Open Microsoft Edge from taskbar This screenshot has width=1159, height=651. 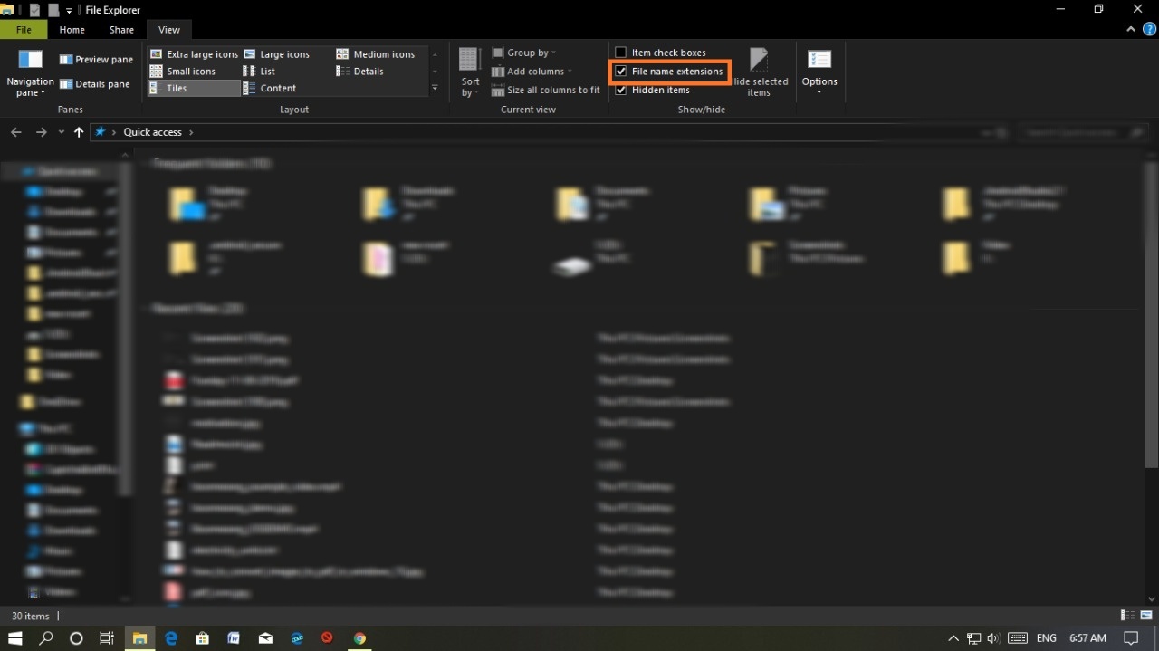[x=171, y=637]
